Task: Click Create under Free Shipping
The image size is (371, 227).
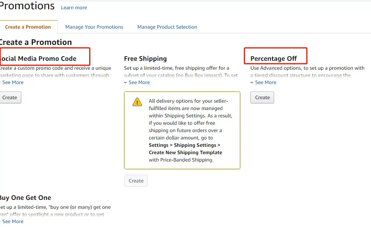Action: (x=136, y=181)
